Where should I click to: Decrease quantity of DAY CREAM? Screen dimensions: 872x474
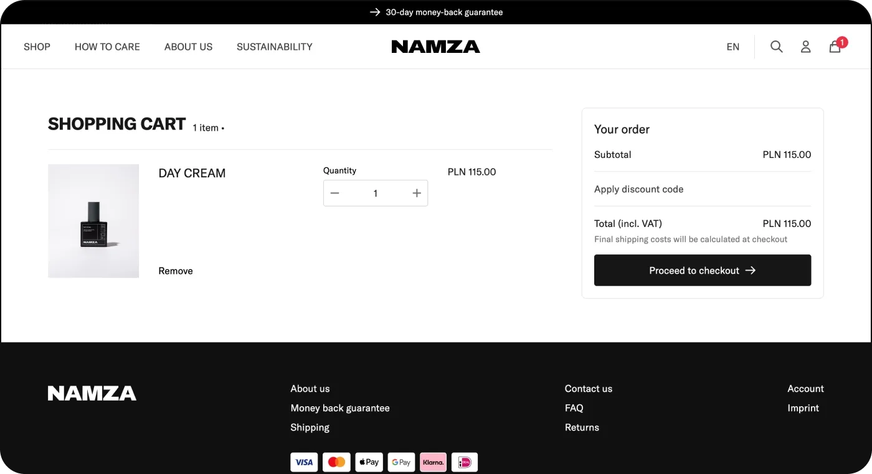click(x=335, y=193)
